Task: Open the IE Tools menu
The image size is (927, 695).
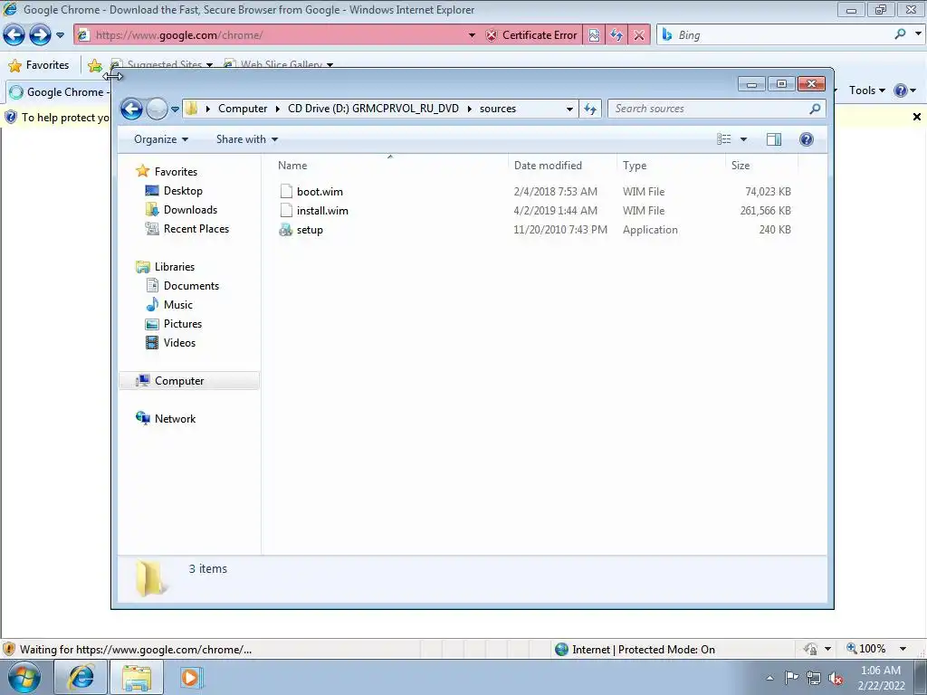Action: point(866,90)
